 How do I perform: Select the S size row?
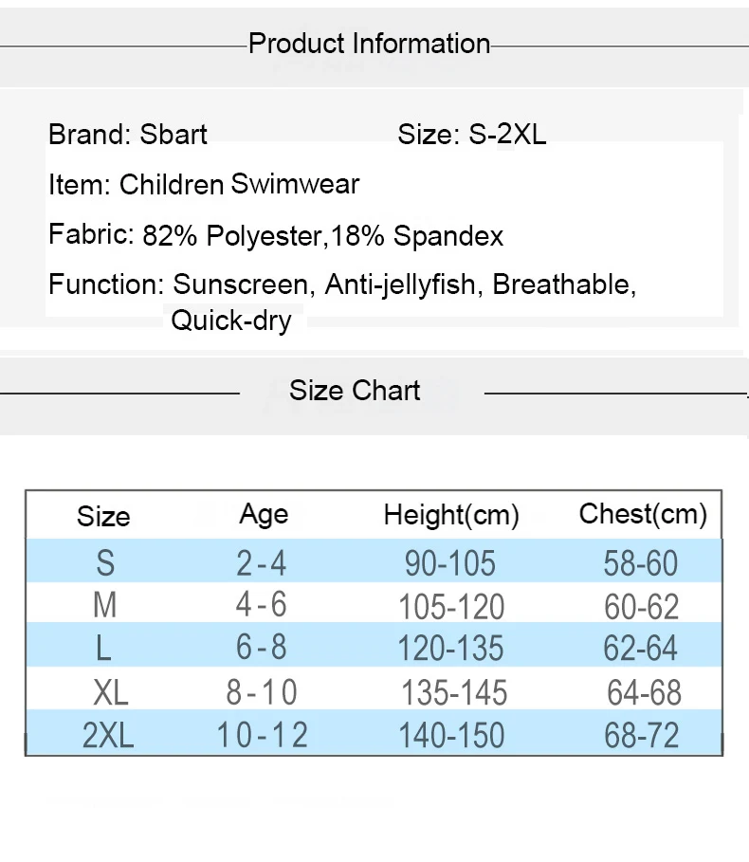tap(374, 561)
